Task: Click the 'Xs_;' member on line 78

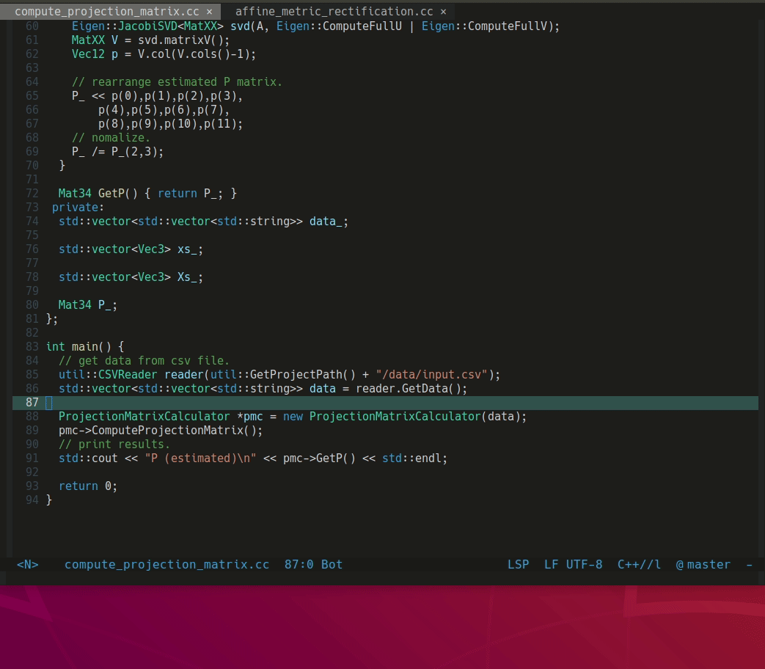Action: click(190, 277)
